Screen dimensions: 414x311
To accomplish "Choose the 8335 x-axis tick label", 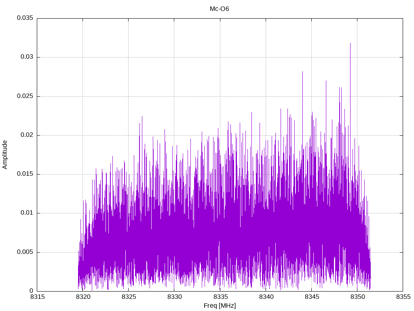I will coord(220,298).
